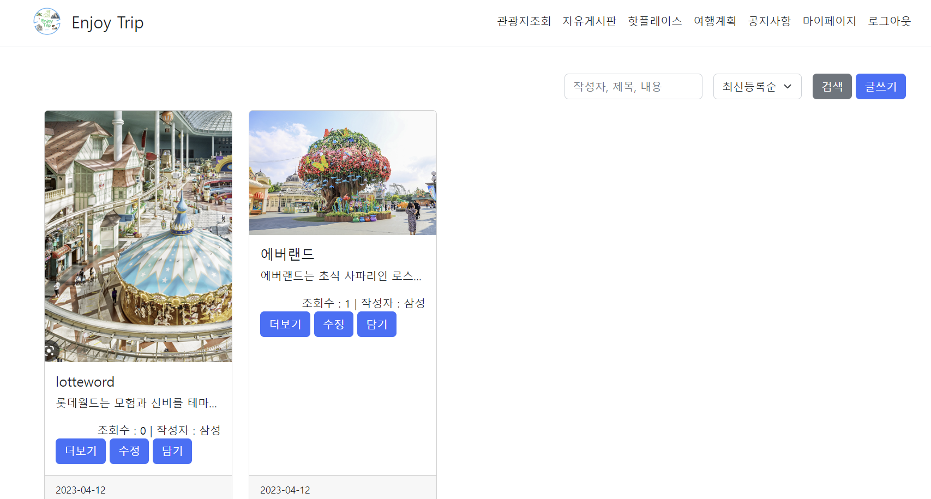Image resolution: width=931 pixels, height=499 pixels.
Task: Open the 자유게시판 menu
Action: 590,21
